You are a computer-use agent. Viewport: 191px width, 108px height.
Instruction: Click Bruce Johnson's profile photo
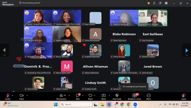[x=67, y=50]
